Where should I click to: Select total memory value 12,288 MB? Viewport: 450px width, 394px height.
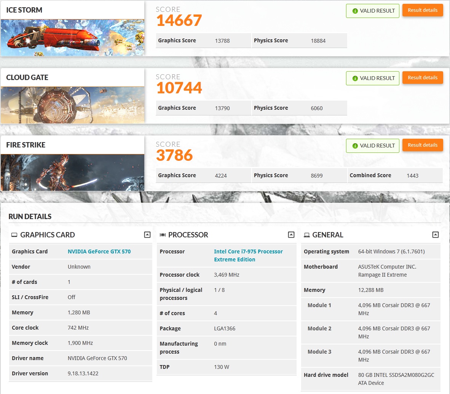click(371, 290)
